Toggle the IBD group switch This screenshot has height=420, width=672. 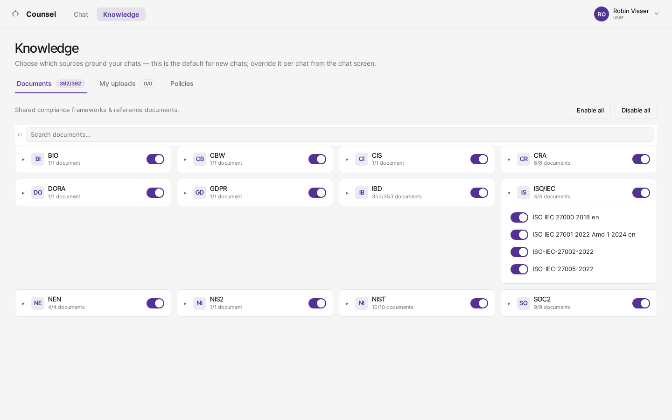click(x=479, y=193)
